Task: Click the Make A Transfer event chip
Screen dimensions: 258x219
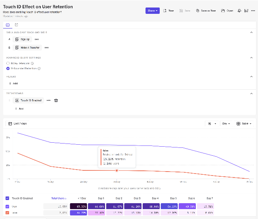Action: tap(27, 47)
